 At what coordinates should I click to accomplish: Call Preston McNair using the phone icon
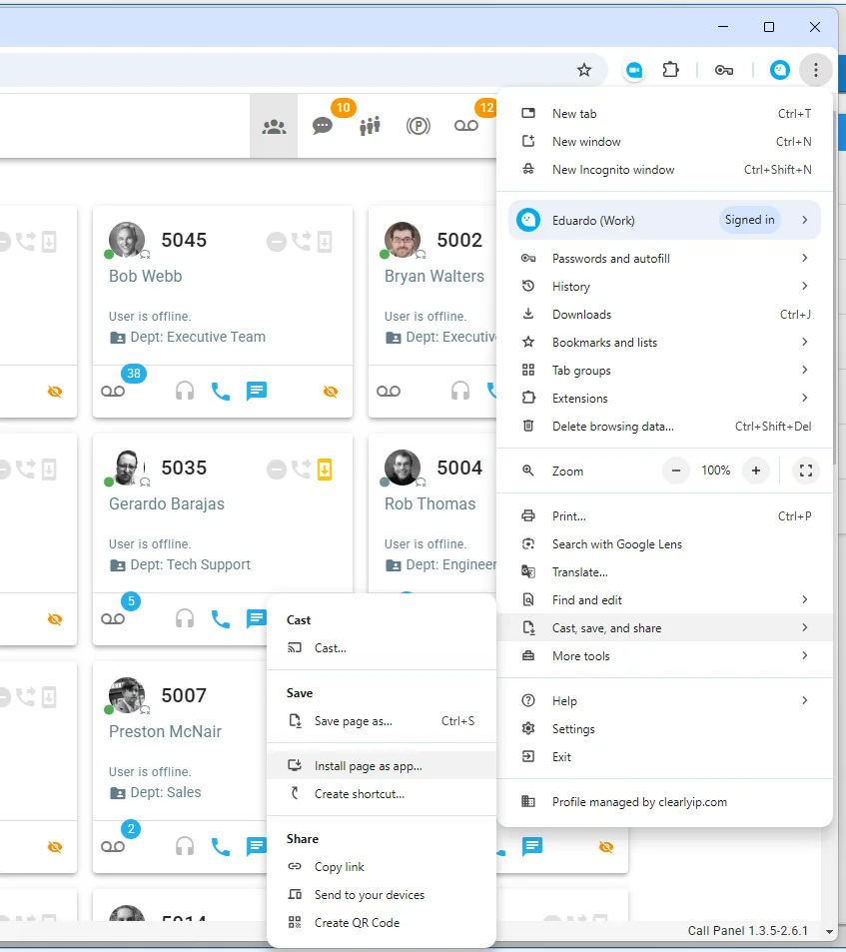221,846
